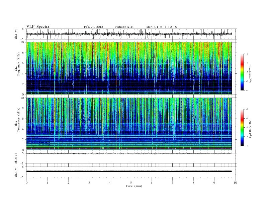The image size is (265, 205).
Task: Click time-axis tick label "3"
Action: [89, 183]
